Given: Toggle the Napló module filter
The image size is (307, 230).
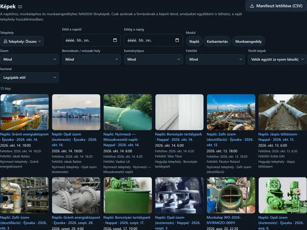Looking at the screenshot, I should [194, 41].
